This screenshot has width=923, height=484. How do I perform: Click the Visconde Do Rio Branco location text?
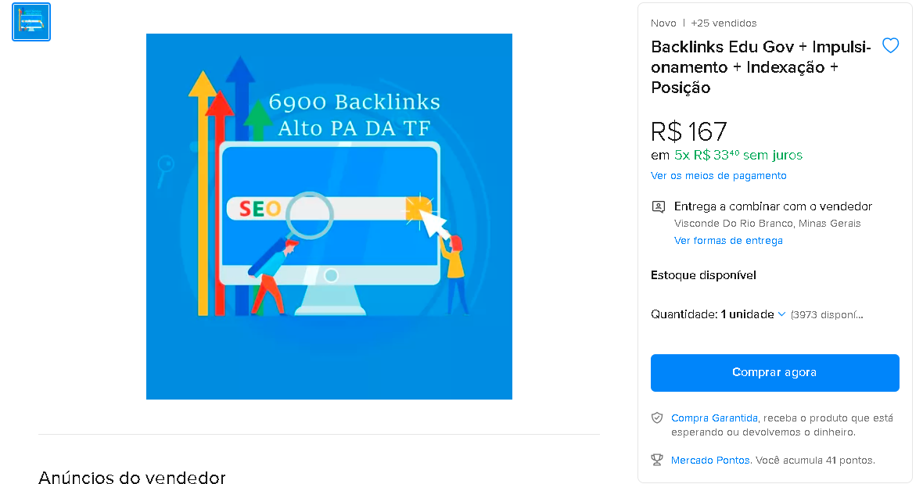pyautogui.click(x=767, y=224)
